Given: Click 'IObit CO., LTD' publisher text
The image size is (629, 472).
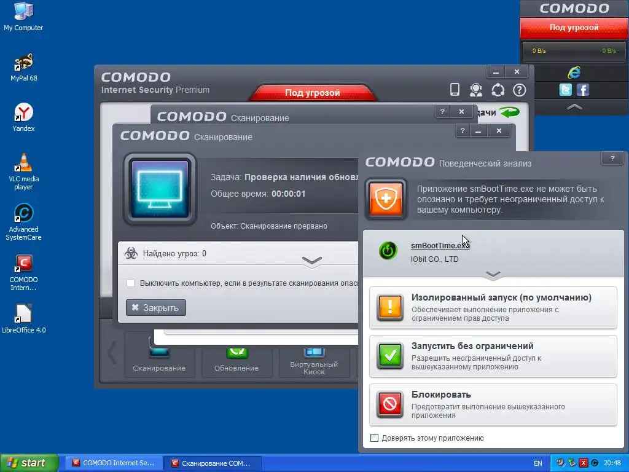Looking at the screenshot, I should click(x=434, y=259).
